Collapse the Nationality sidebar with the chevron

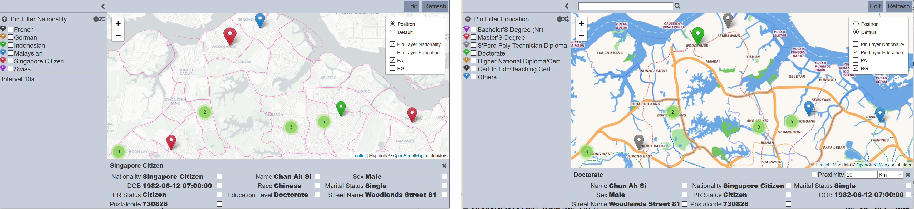point(103,6)
